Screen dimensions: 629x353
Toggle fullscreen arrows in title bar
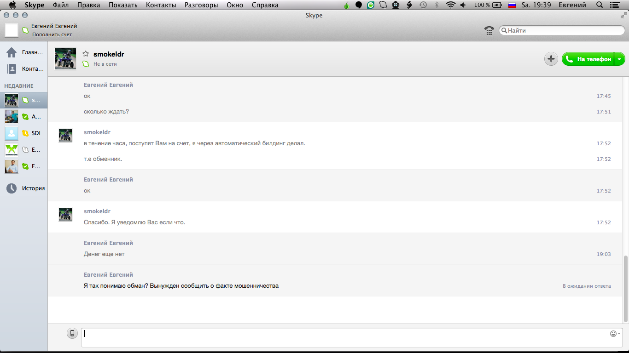coord(623,15)
